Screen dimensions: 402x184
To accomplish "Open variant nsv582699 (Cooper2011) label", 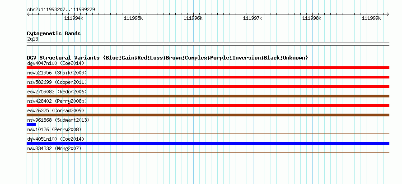I will tap(57, 82).
